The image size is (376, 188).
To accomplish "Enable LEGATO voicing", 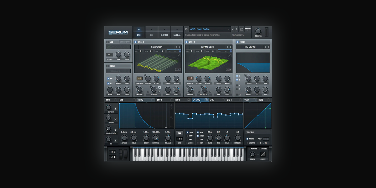I will click(x=247, y=143).
